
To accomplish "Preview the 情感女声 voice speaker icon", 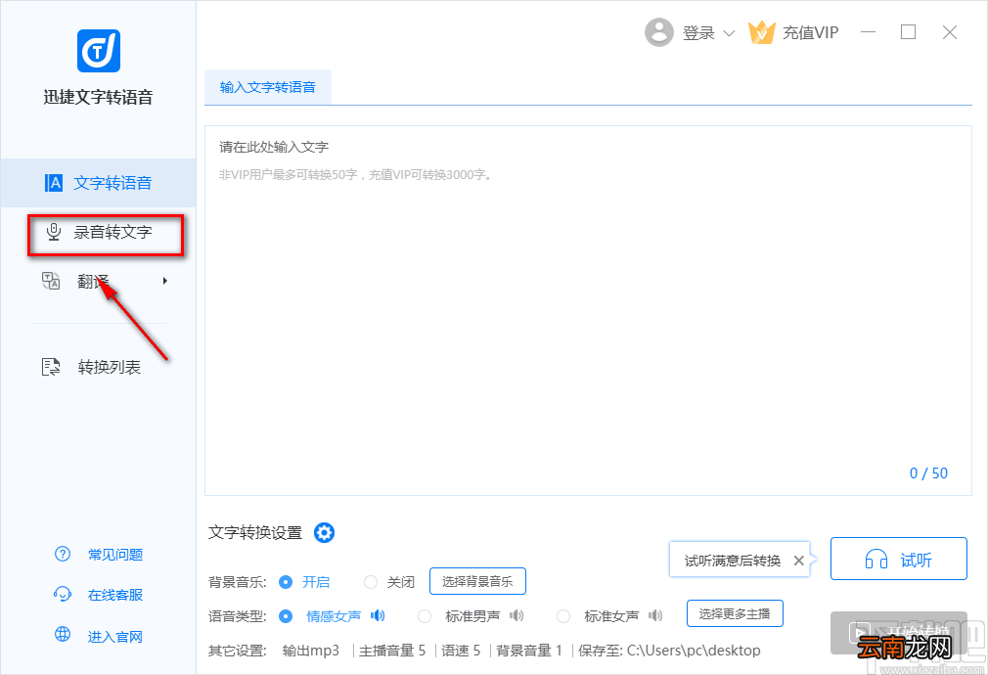I will [x=378, y=615].
